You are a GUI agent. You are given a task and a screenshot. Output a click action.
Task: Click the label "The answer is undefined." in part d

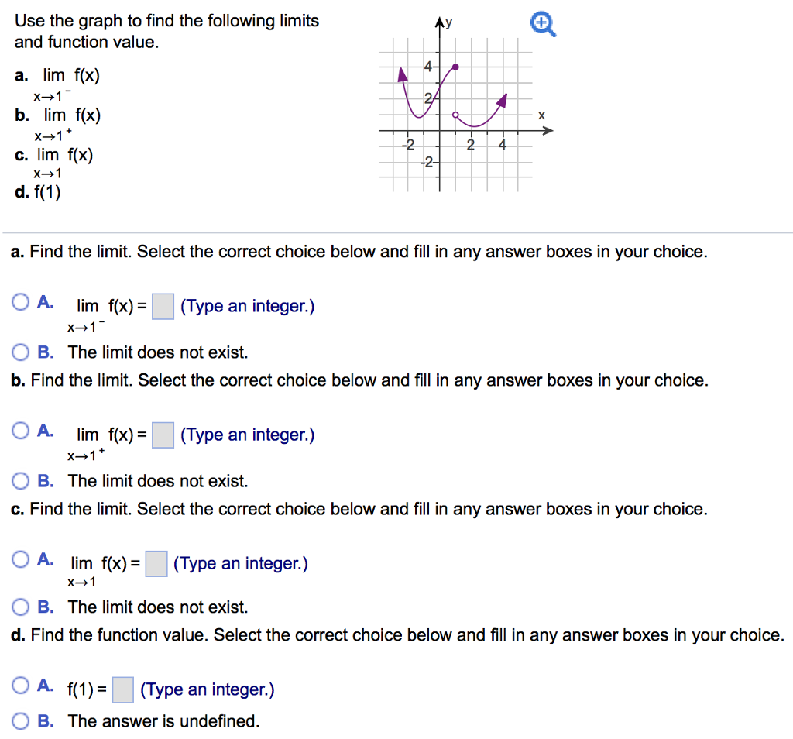(x=164, y=720)
